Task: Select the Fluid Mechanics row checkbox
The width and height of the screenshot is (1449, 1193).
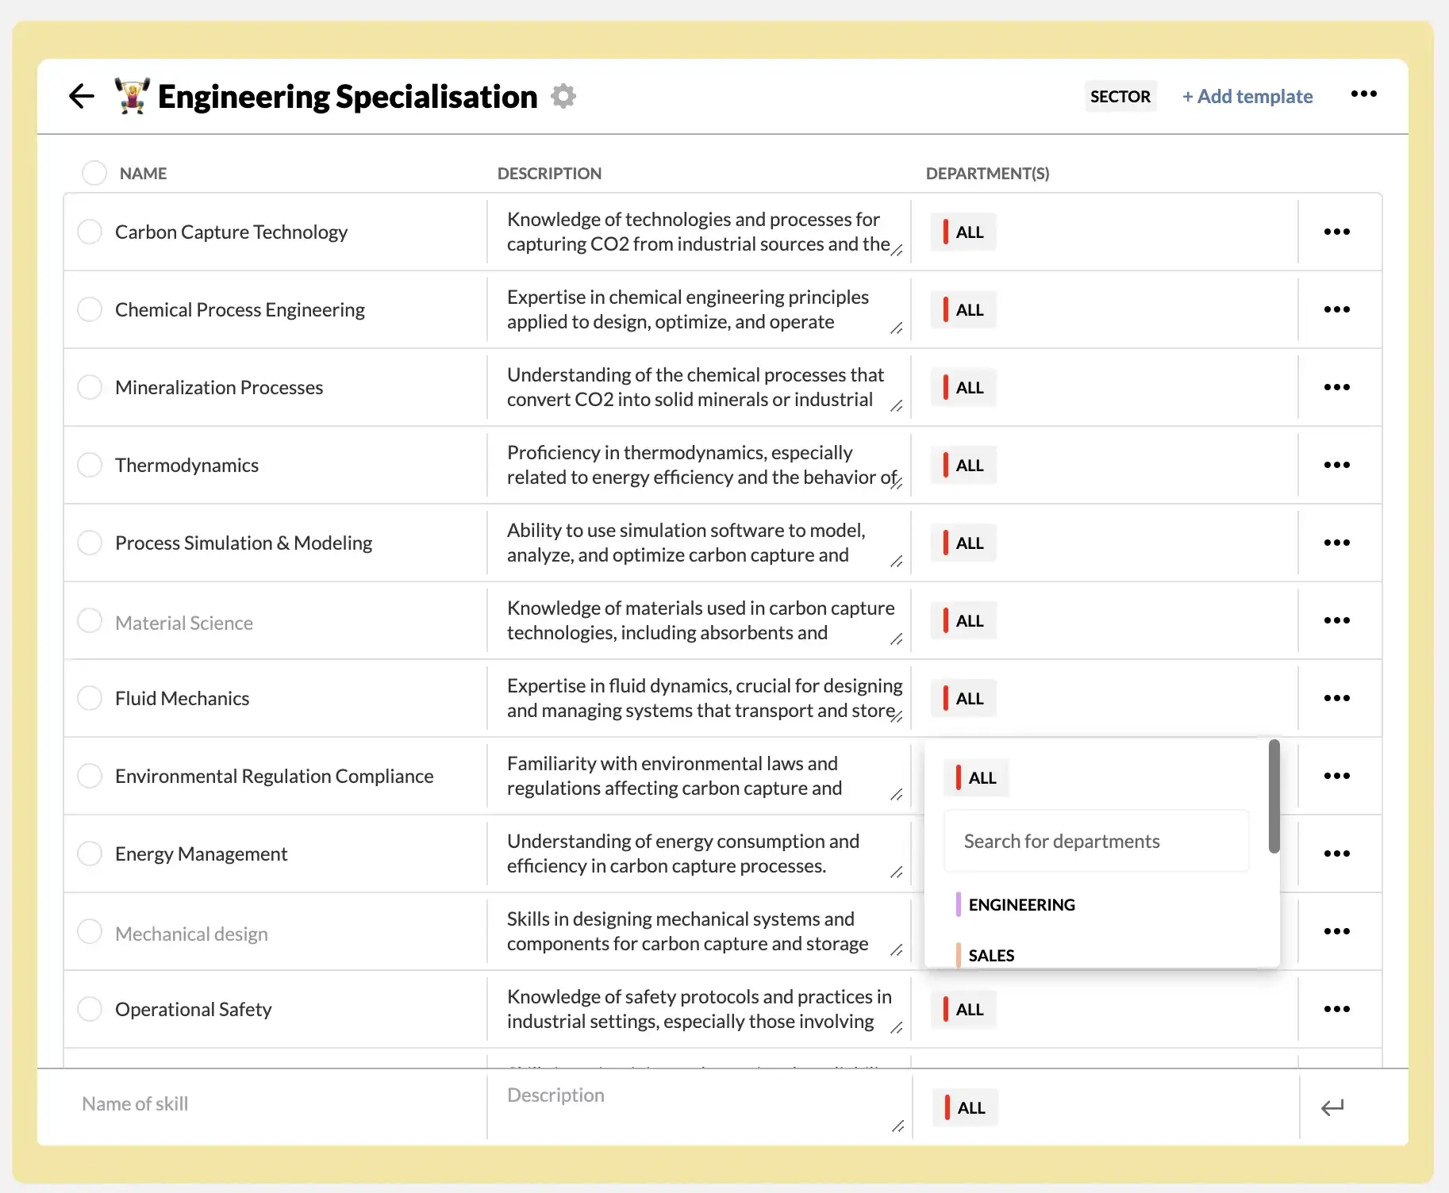Action: (90, 698)
